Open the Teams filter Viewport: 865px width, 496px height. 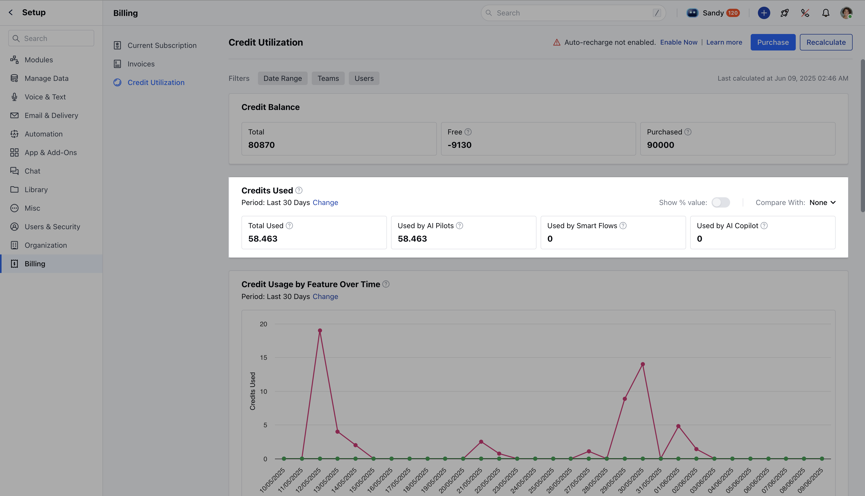(x=328, y=78)
